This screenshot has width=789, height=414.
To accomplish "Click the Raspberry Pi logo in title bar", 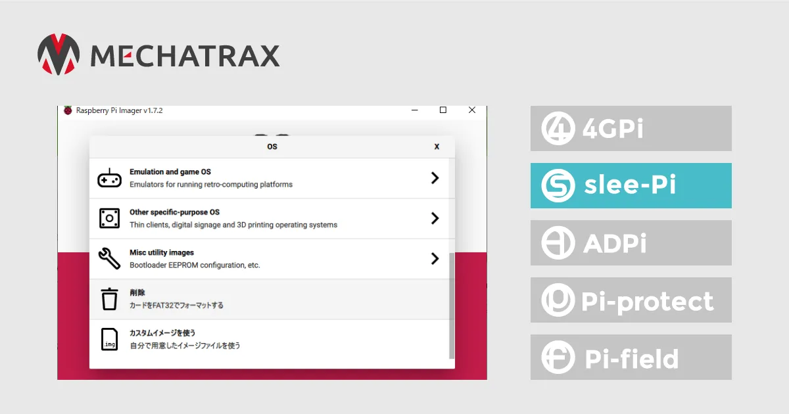I will (68, 110).
